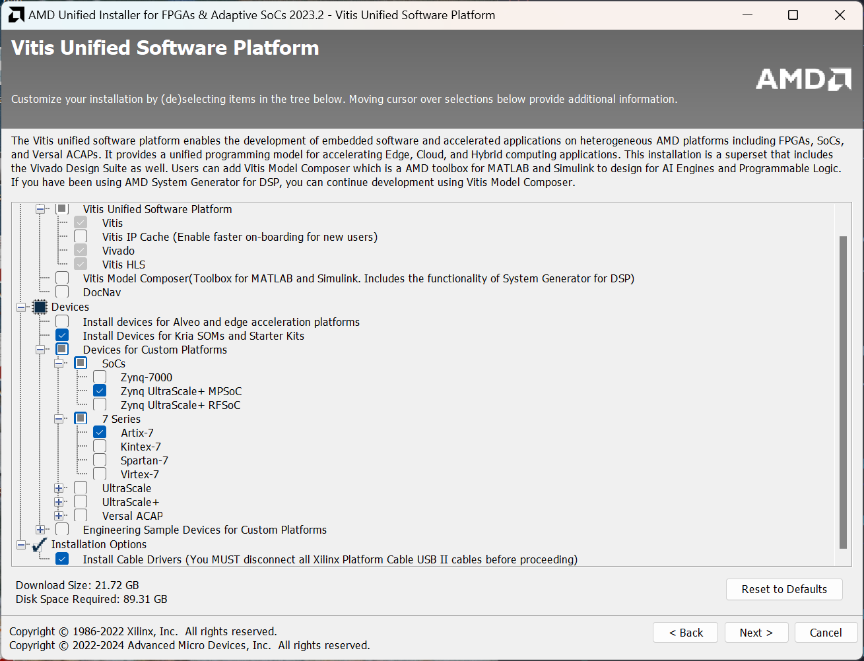Collapse the SoCs tree branch
This screenshot has height=661, width=864.
pyautogui.click(x=59, y=363)
